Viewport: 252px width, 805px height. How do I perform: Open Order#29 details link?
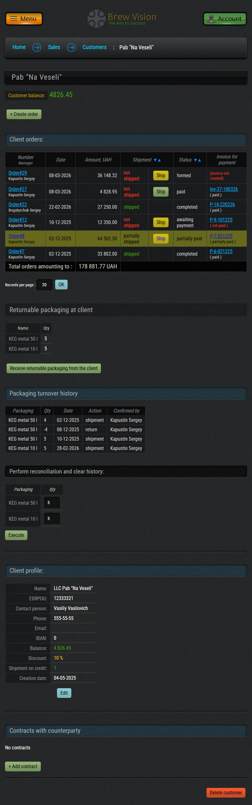17,173
